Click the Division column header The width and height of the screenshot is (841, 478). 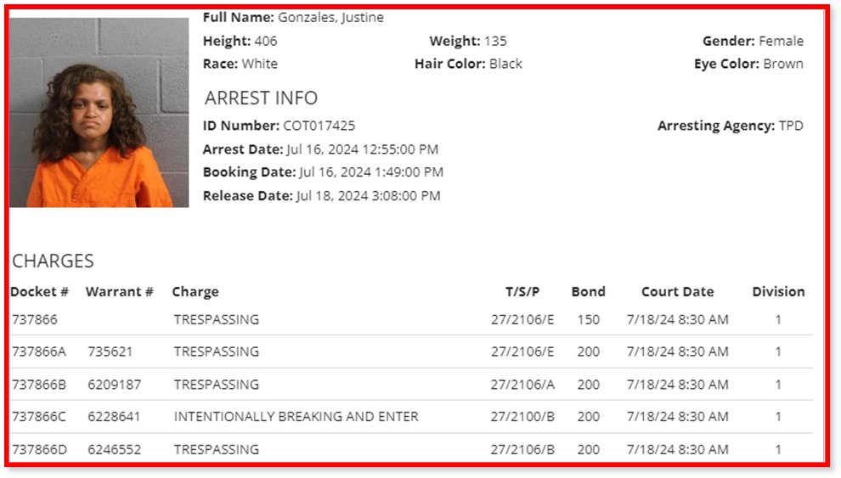tap(778, 291)
